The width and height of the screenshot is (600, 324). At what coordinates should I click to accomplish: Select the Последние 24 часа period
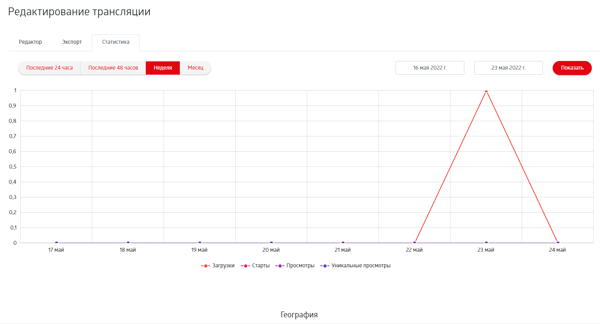(49, 68)
